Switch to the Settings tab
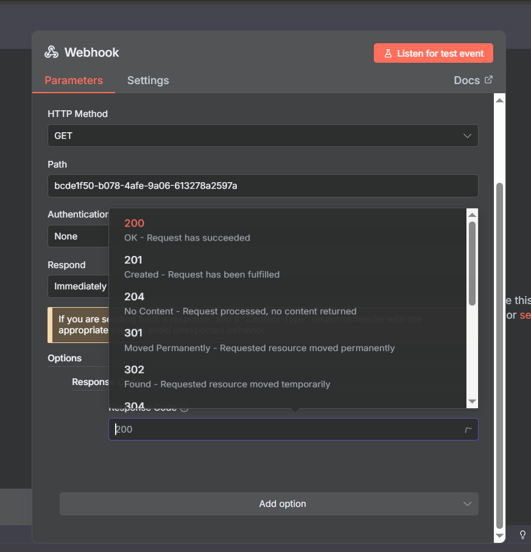The width and height of the screenshot is (531, 552). tap(148, 80)
